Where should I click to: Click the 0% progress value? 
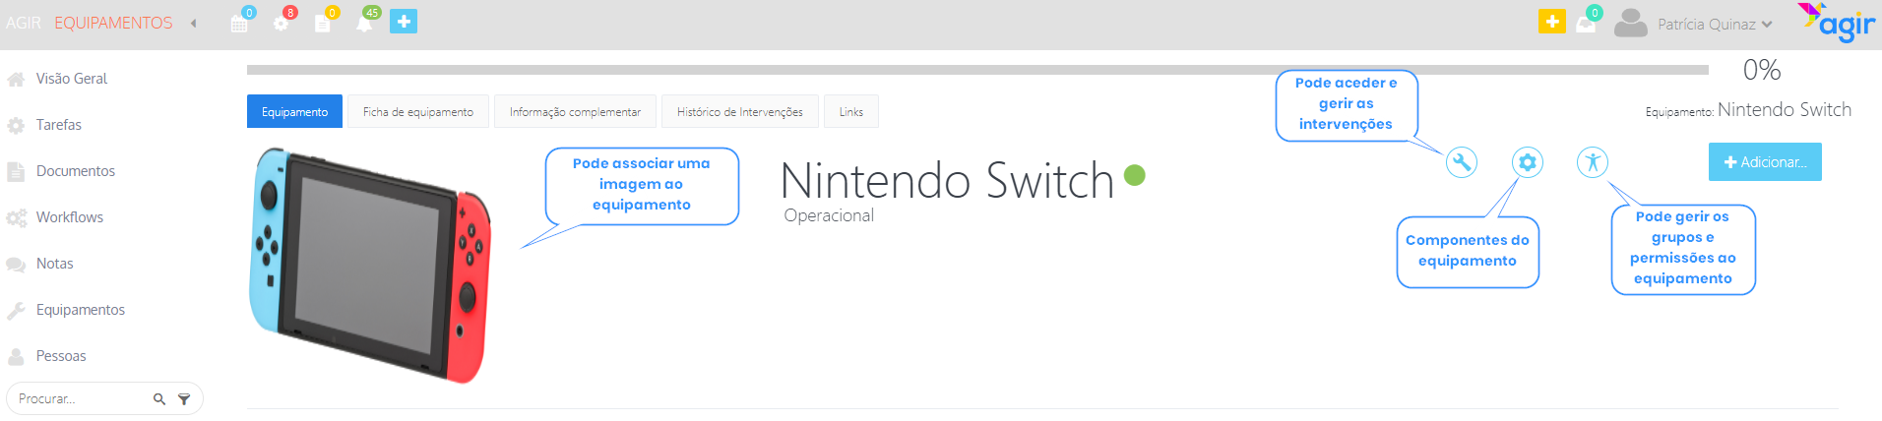[1762, 70]
